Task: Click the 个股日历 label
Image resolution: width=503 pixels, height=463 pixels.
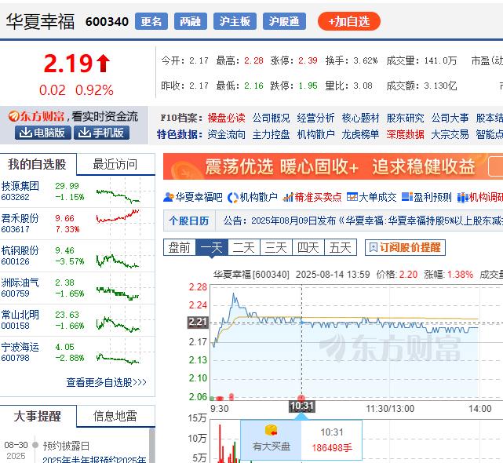Action: pos(189,221)
